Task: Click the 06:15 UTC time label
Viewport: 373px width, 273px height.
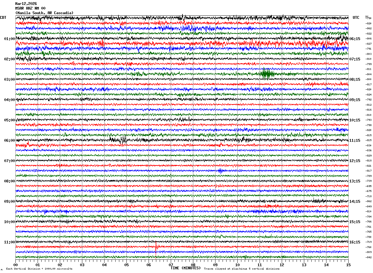Action: [355, 39]
